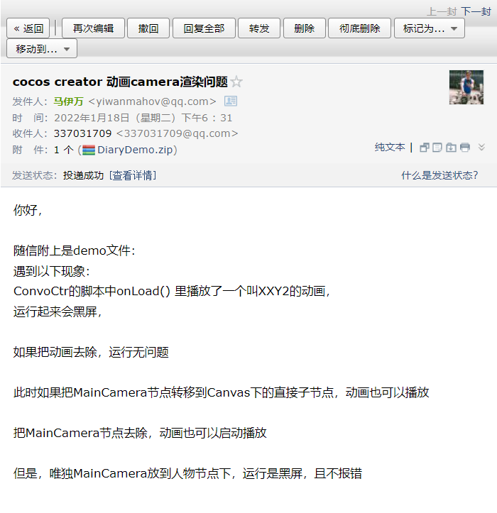
Task: Open the 标记为 dropdown
Action: (x=430, y=28)
